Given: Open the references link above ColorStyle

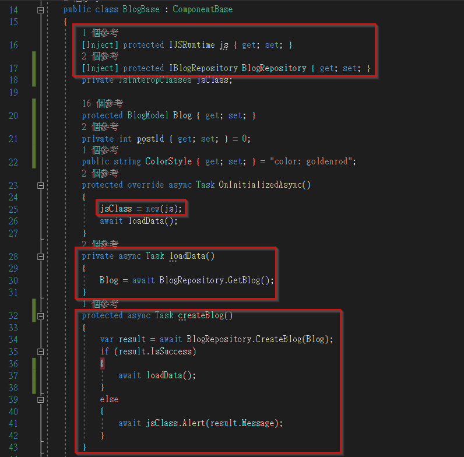Looking at the screenshot, I should (x=100, y=150).
